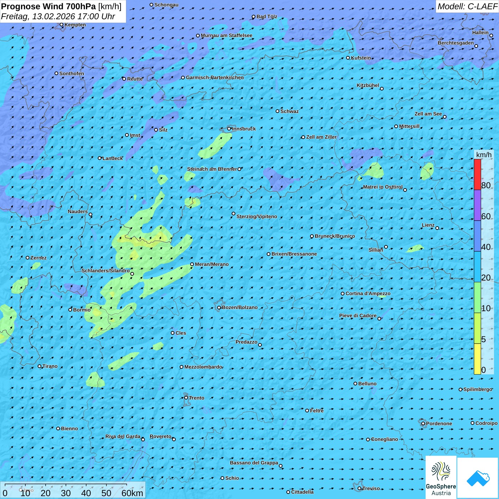499x499 pixels.
Task: Click the Bienno location dot
Action: [58, 428]
